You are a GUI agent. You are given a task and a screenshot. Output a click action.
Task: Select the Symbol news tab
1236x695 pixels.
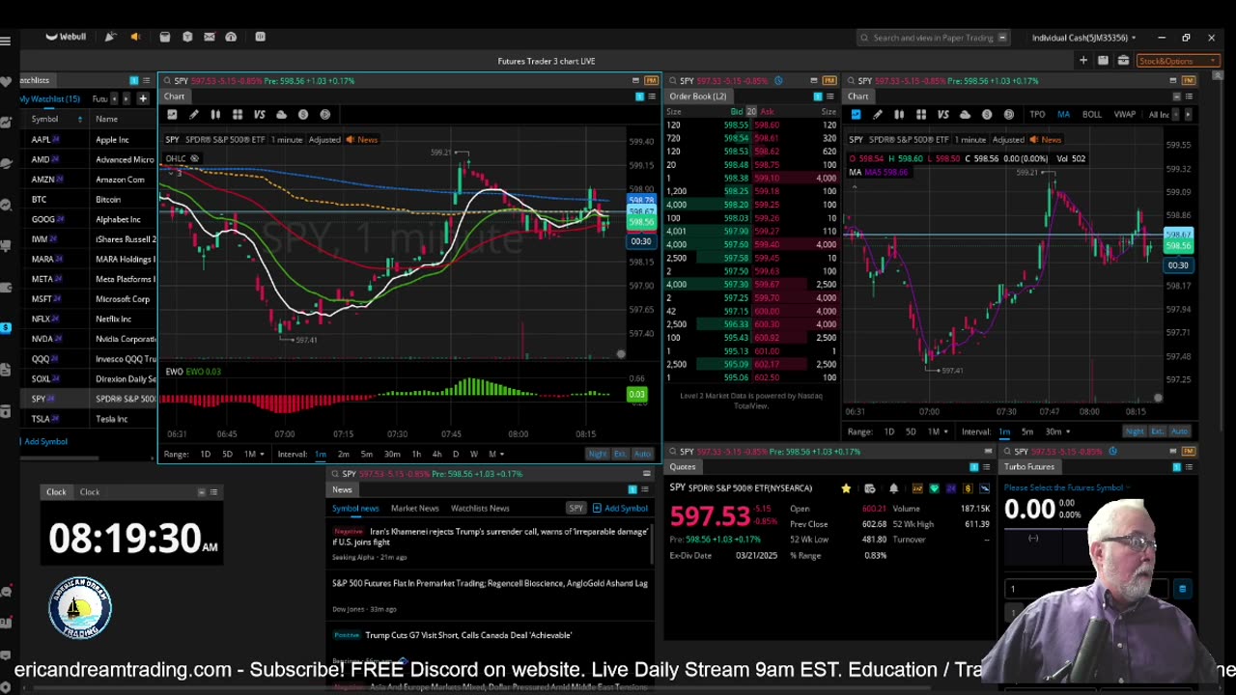[x=355, y=508]
